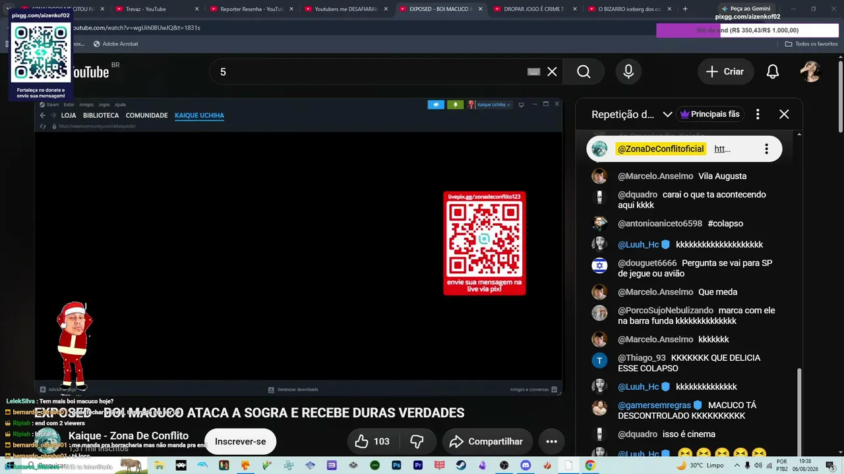844x474 pixels.
Task: Click the YouTube search magnifier button
Action: pyautogui.click(x=584, y=72)
